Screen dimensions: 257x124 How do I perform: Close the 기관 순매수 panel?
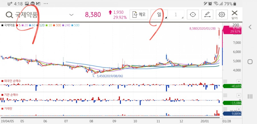coord(239,95)
